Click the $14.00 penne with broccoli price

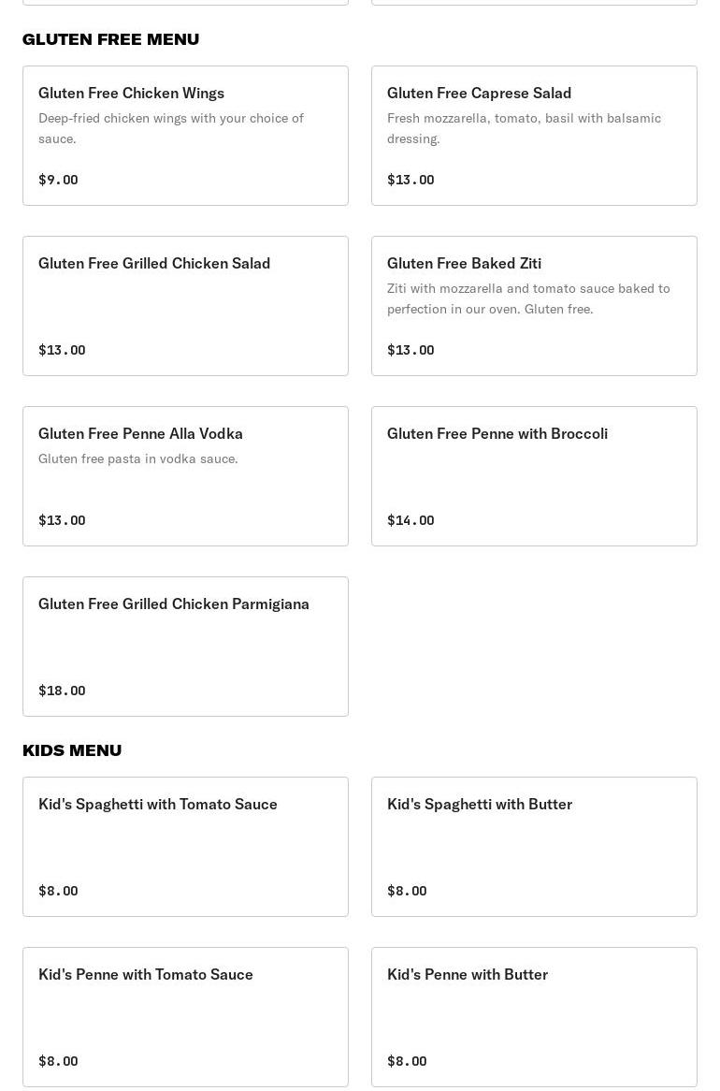coord(410,520)
